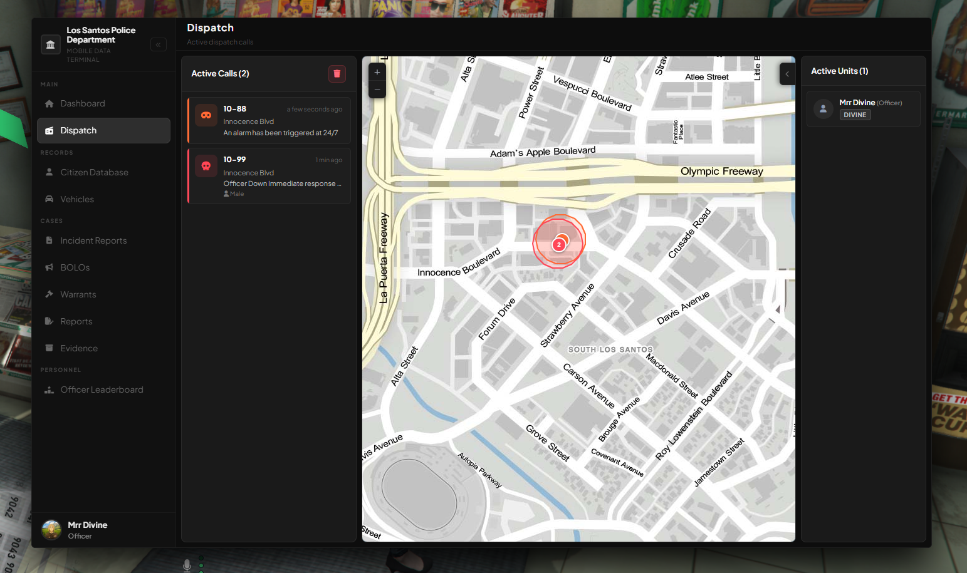
Task: Click the 10-99 skull icon
Action: (206, 166)
